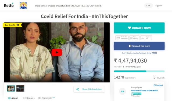This screenshot has width=172, height=101.
Task: Open Anushka Sharma & Virat Kohli campaigner profile
Action: [x=144, y=91]
